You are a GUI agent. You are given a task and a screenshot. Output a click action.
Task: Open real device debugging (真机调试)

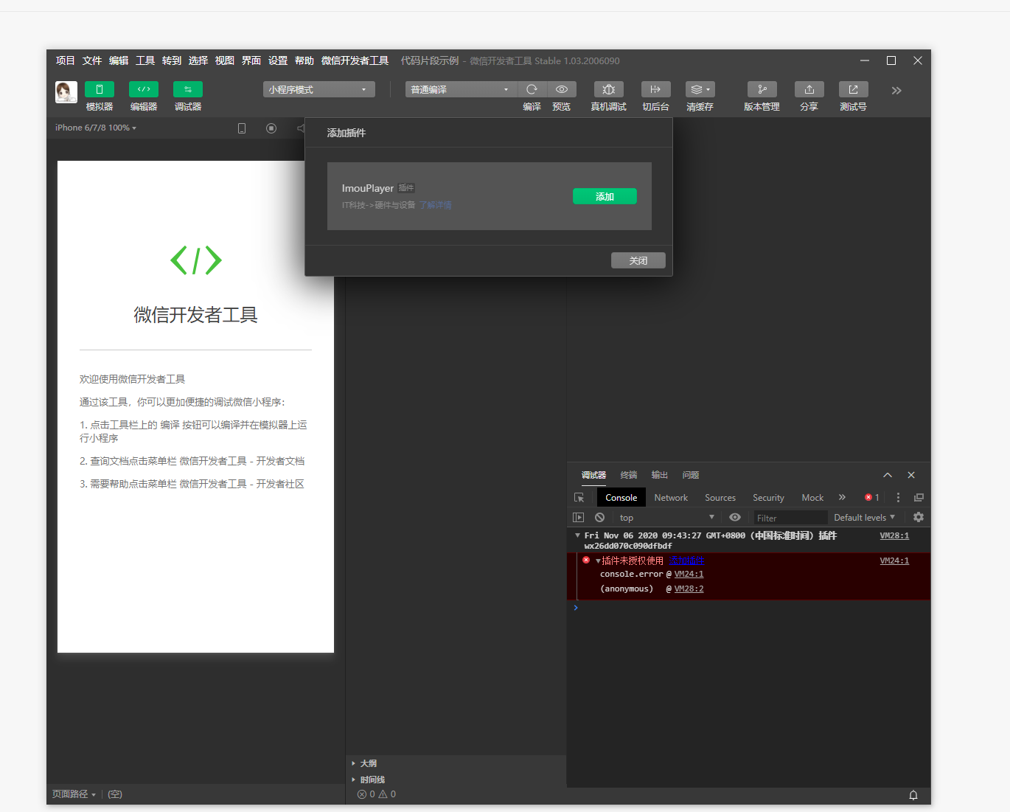click(609, 89)
